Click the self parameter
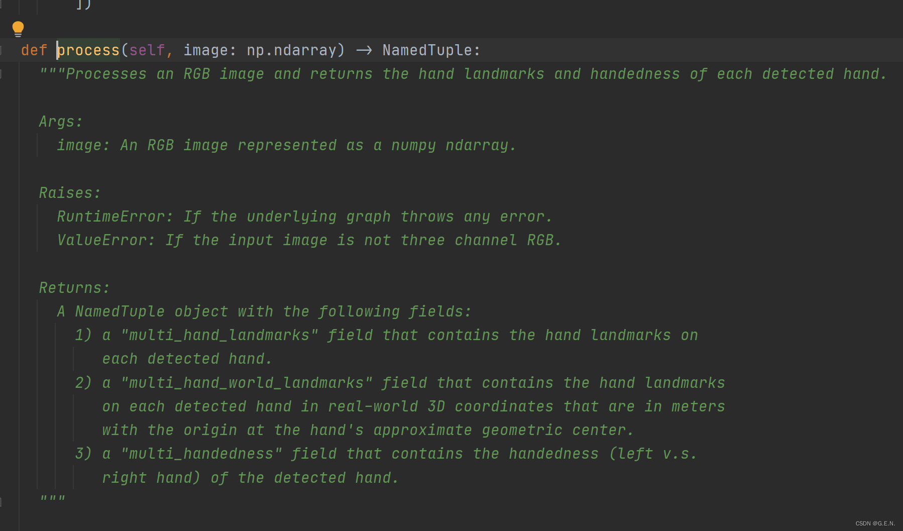 point(147,50)
